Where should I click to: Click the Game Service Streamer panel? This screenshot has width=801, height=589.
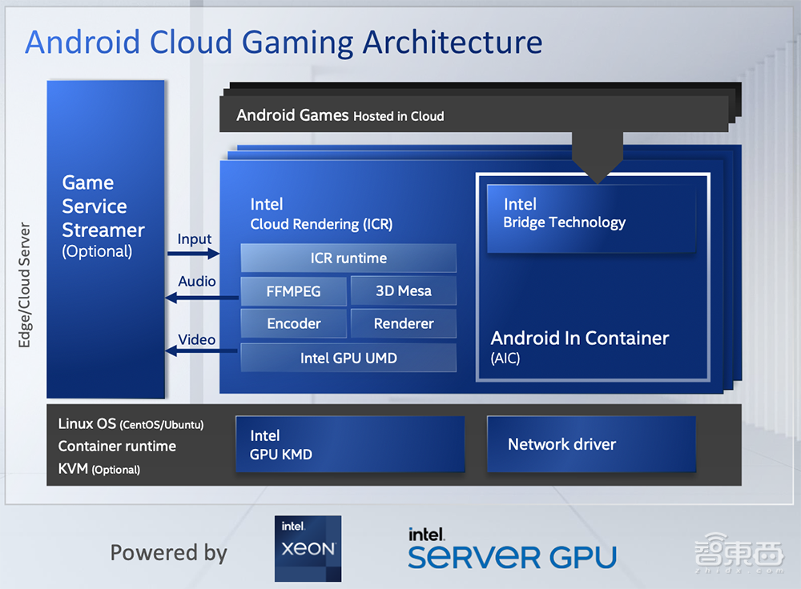click(x=105, y=238)
